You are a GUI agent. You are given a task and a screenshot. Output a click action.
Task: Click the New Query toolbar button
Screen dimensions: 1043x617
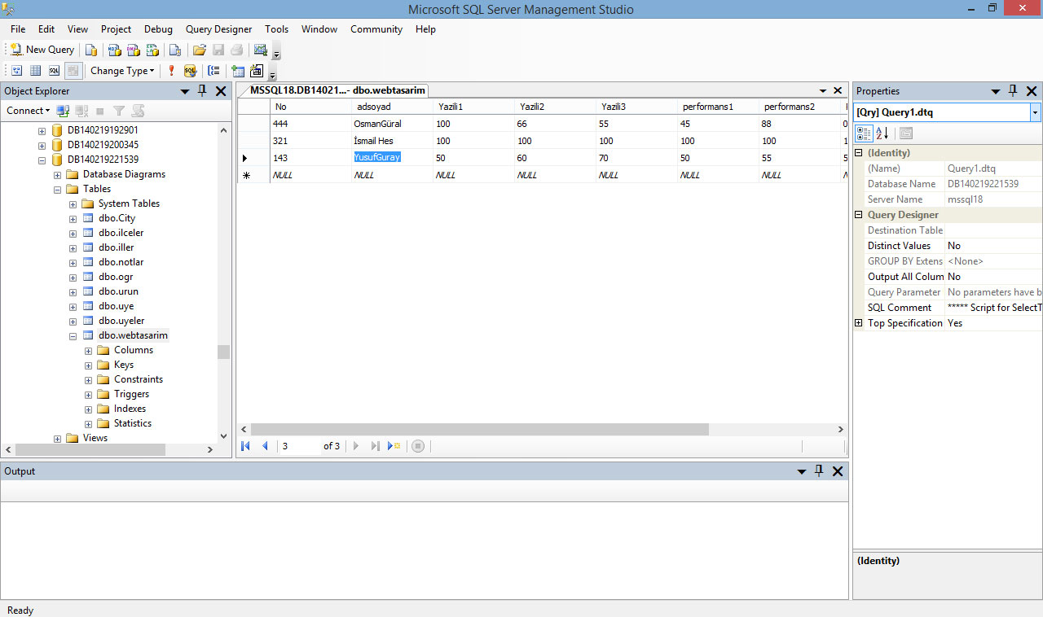(x=42, y=50)
